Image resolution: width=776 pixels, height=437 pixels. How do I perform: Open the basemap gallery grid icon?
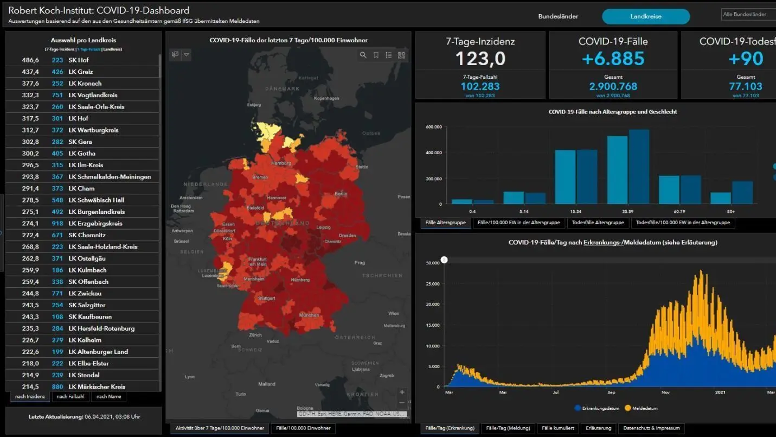click(x=401, y=55)
